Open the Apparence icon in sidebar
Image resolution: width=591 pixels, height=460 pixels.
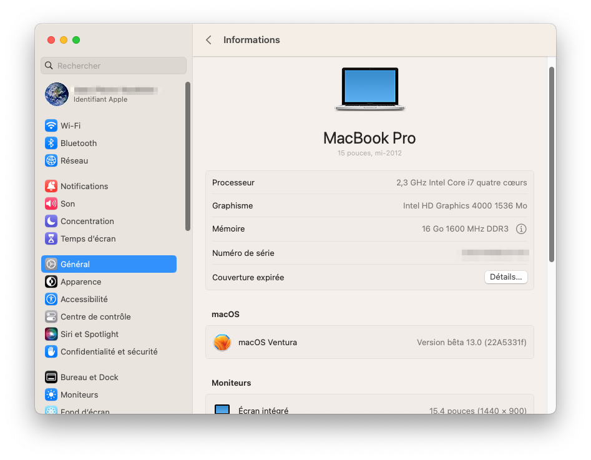[51, 281]
